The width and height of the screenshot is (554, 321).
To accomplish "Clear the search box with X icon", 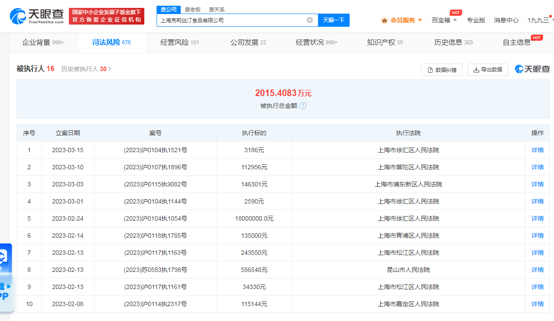I will click(310, 20).
